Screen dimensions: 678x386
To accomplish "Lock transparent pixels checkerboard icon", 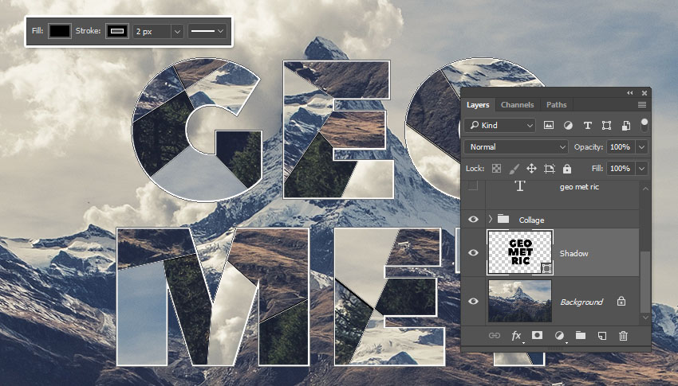I will (x=496, y=169).
